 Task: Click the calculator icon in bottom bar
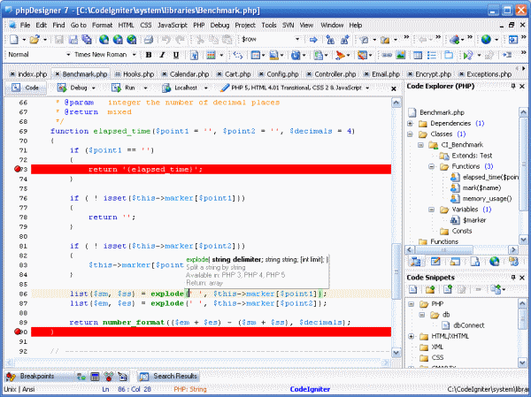tap(96, 377)
